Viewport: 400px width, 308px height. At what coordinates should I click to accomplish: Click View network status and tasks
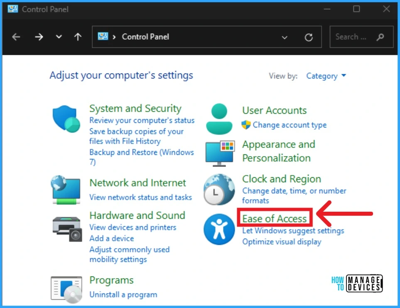(140, 197)
